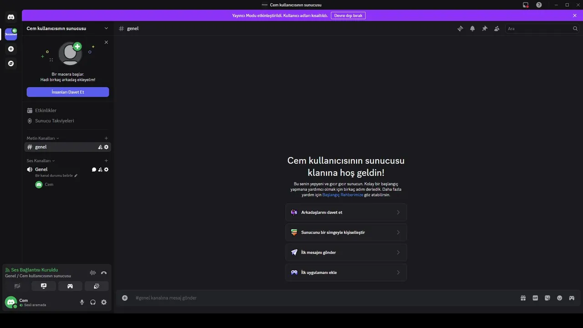The width and height of the screenshot is (583, 328).
Task: Dismiss the invite friends card
Action: tap(106, 42)
